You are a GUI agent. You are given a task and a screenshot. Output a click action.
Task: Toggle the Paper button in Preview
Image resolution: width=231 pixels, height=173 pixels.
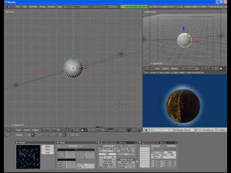point(48,149)
